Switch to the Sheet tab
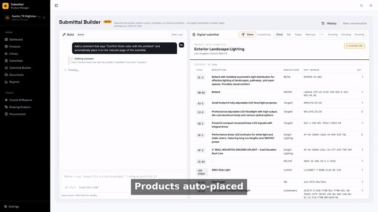 279,34
